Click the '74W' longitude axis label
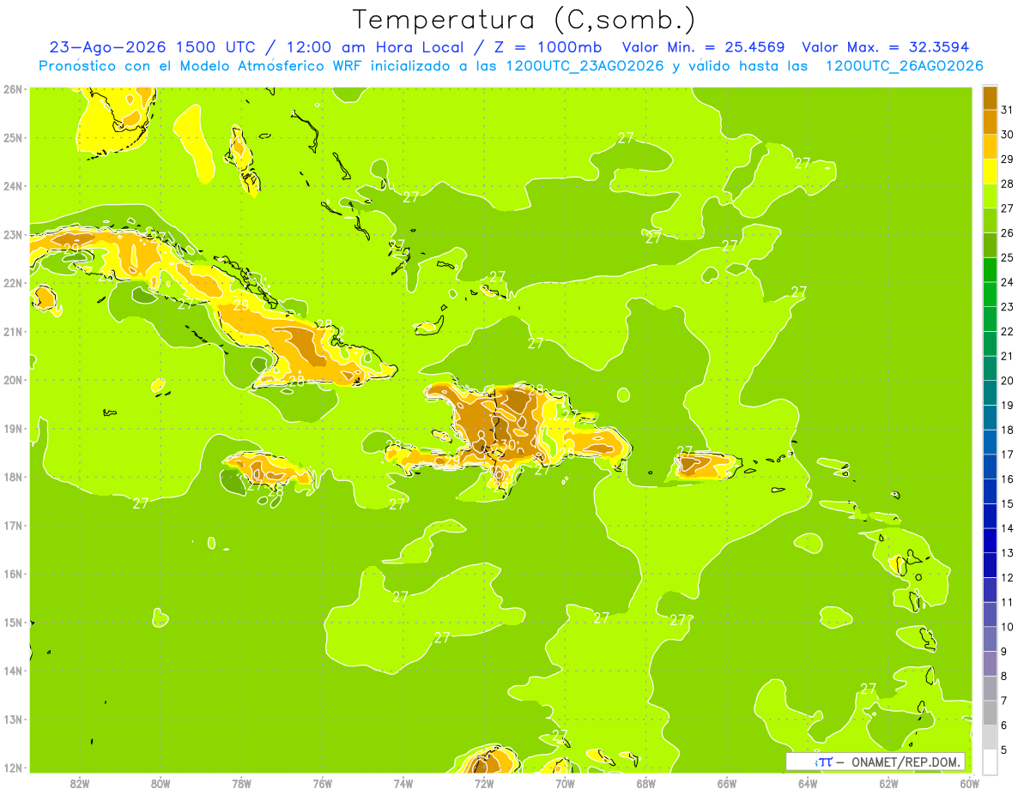The height and width of the screenshot is (795, 1030). (x=403, y=783)
